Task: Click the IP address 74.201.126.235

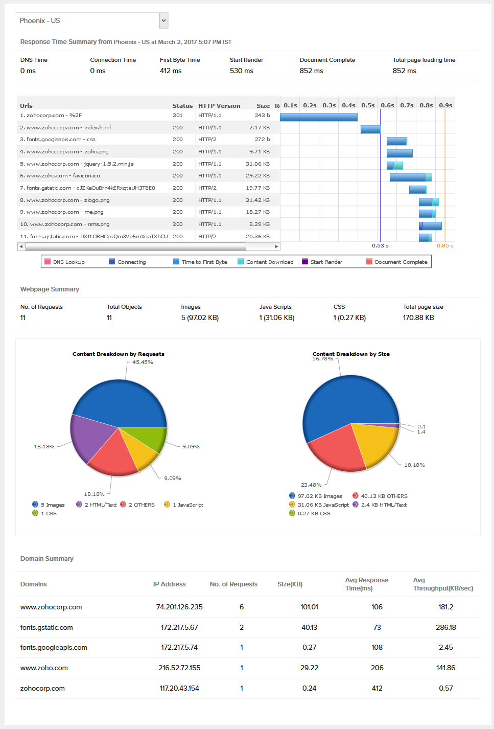Action: point(179,607)
